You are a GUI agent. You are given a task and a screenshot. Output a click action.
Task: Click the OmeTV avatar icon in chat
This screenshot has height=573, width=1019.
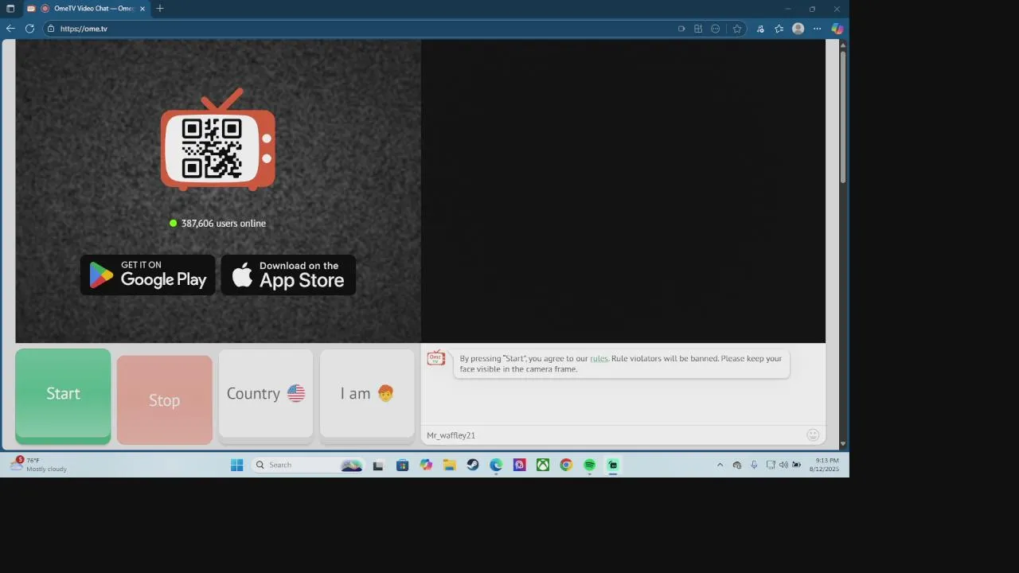pyautogui.click(x=435, y=358)
